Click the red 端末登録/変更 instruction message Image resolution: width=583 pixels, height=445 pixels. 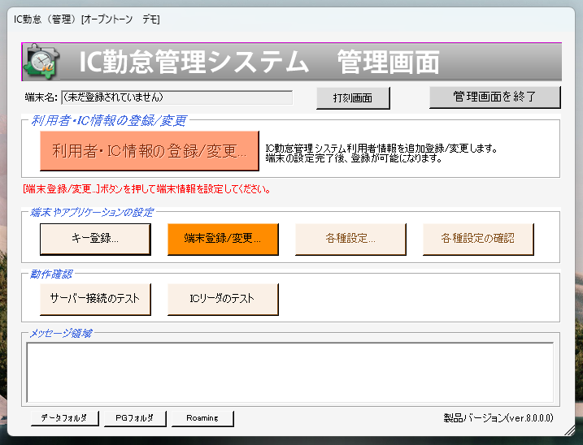146,189
